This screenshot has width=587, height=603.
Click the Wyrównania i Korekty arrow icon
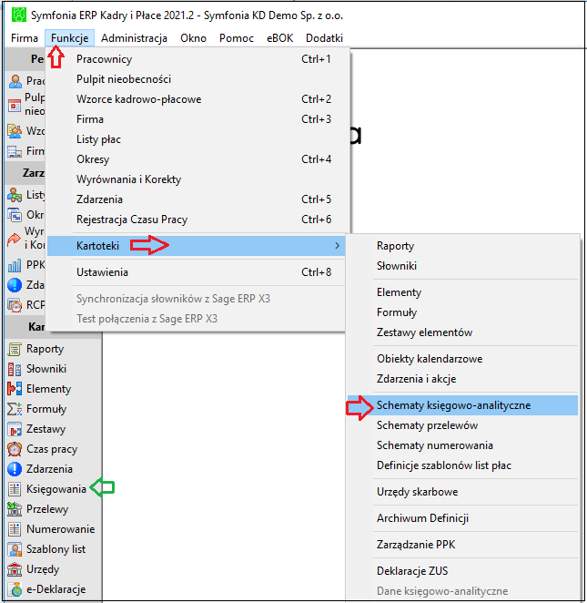coord(15,239)
